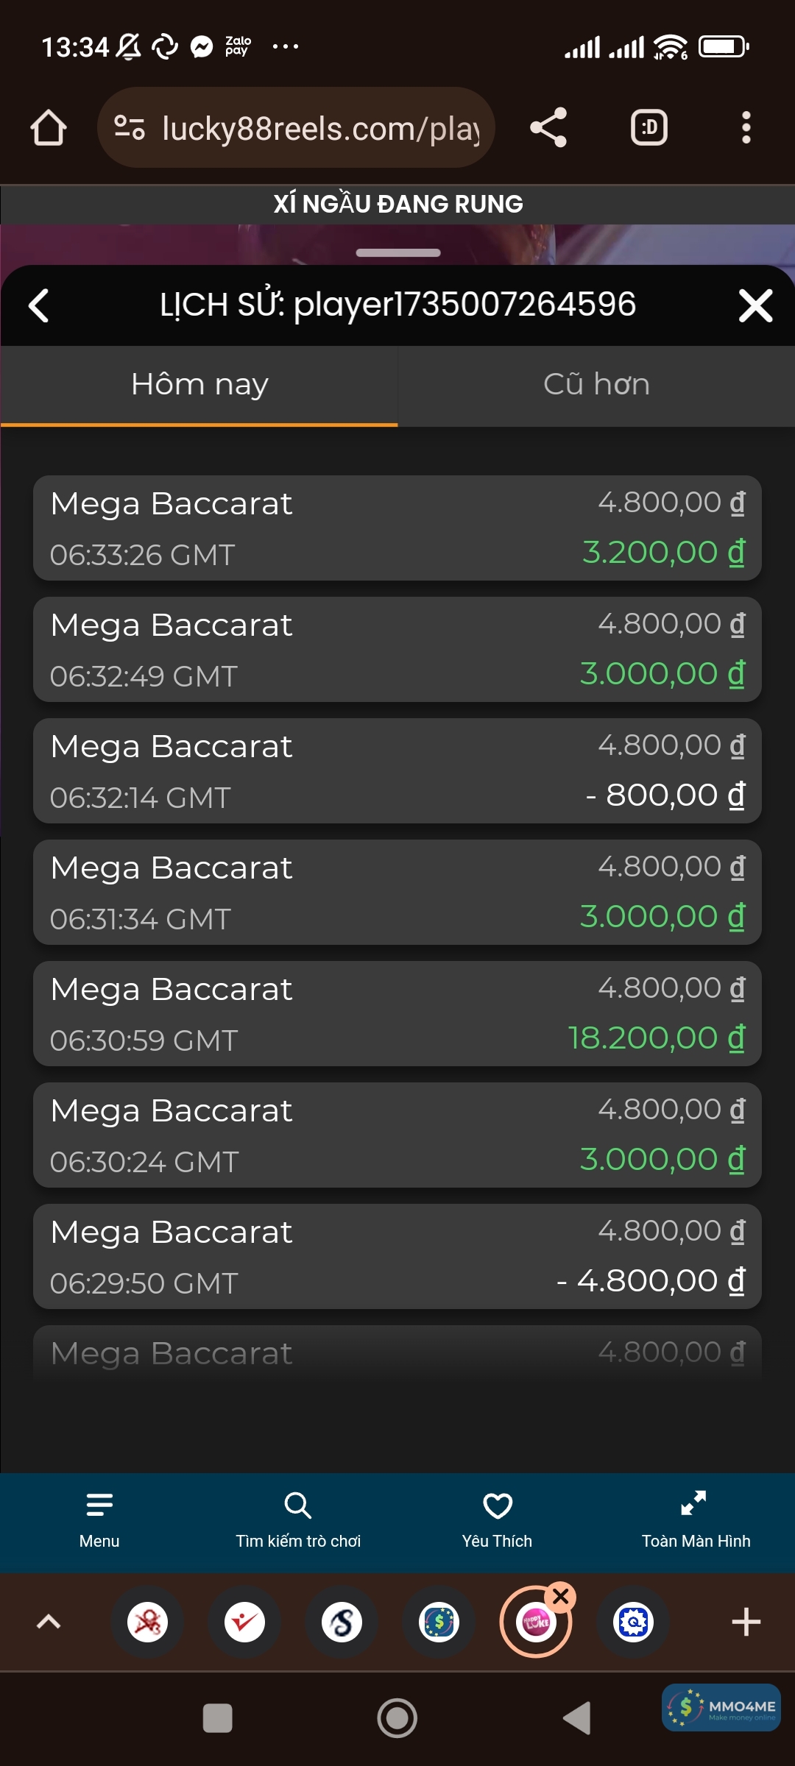The height and width of the screenshot is (1766, 795).
Task: Open the three-dot browser menu
Action: point(746,128)
